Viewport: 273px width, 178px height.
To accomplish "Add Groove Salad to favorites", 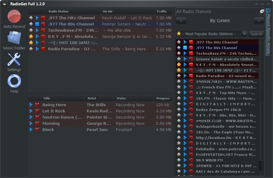I will point(179,59).
